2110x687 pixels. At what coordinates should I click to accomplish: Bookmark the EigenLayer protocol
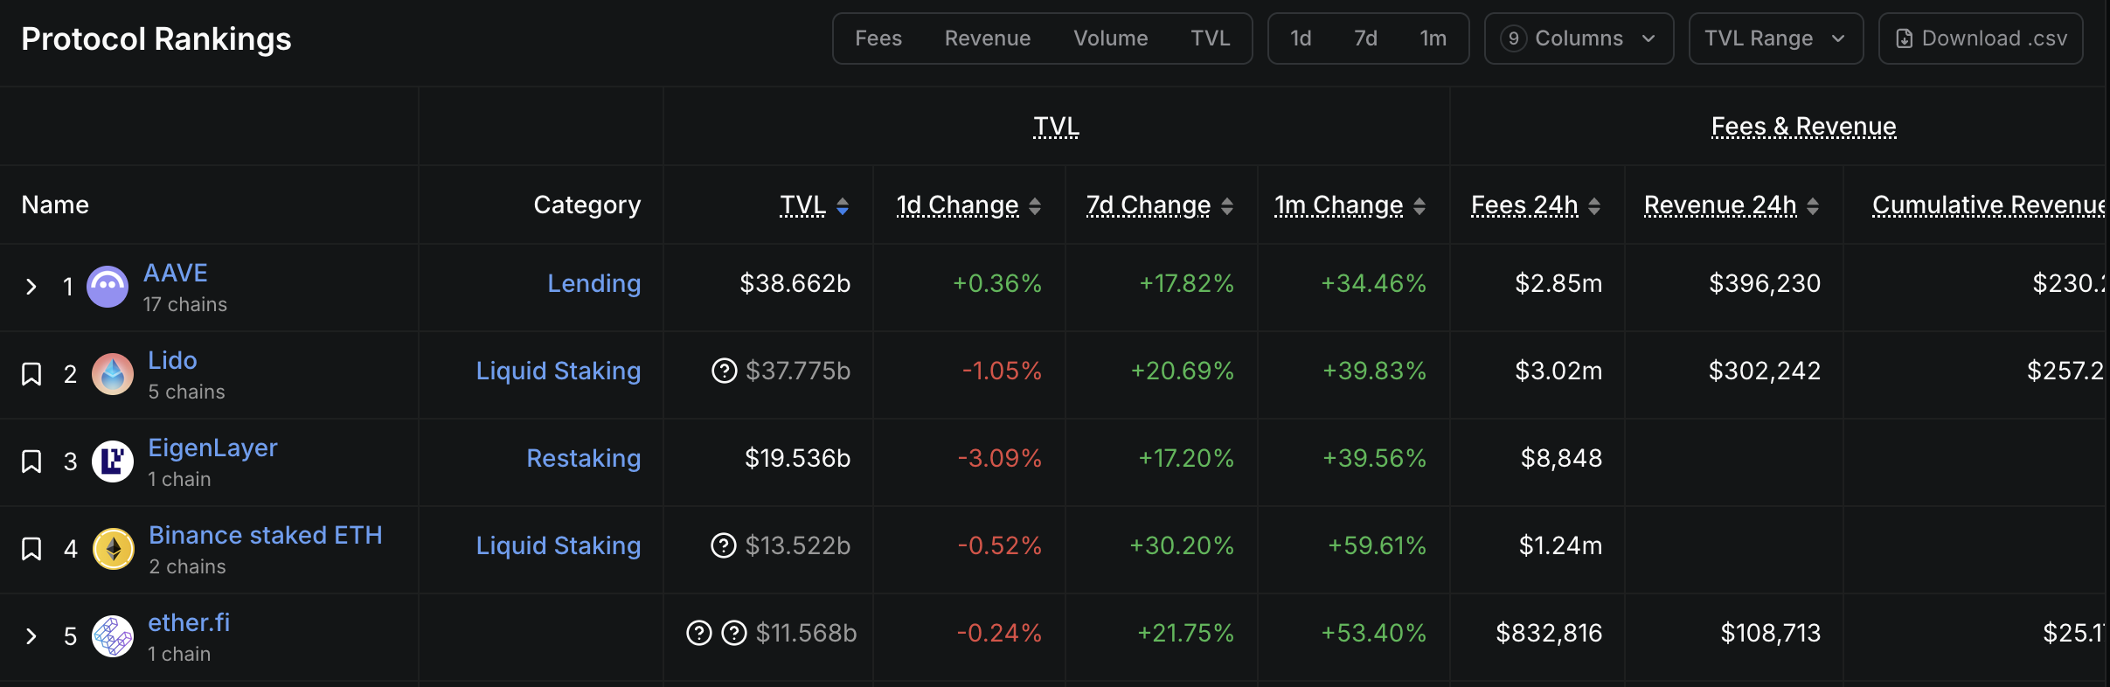pyautogui.click(x=31, y=461)
